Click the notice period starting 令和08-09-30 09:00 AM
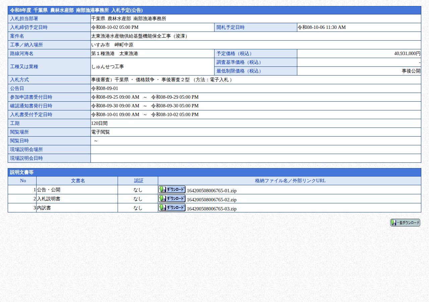The width and height of the screenshot is (429, 302). click(145, 106)
